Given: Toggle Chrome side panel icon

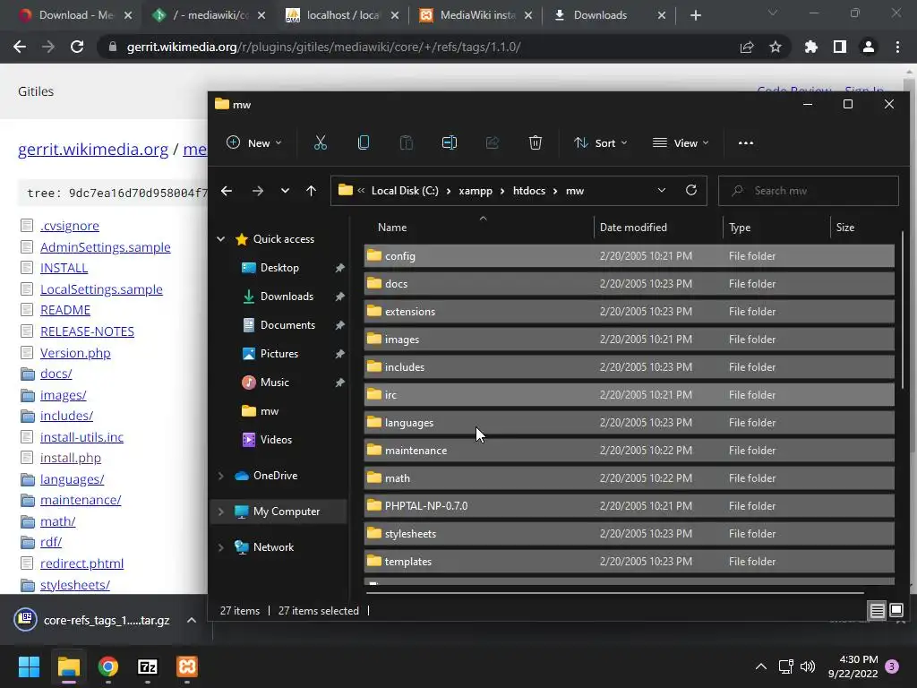Looking at the screenshot, I should 840,47.
